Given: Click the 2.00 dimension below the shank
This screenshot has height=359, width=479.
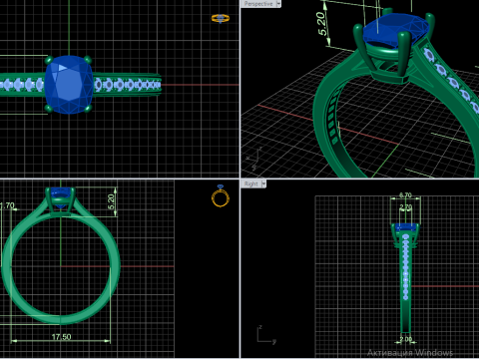Looking at the screenshot, I should pyautogui.click(x=406, y=339).
